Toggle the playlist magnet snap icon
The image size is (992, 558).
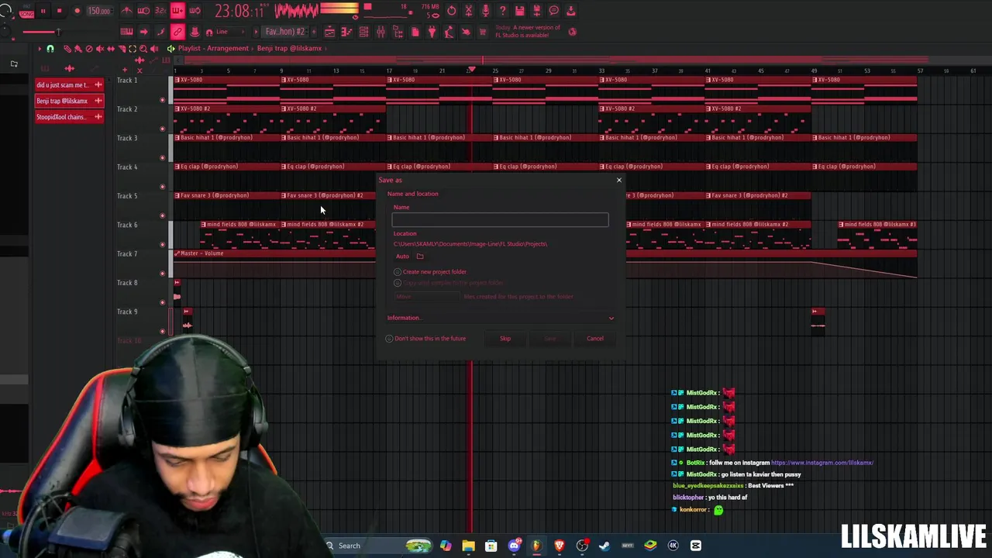point(50,48)
